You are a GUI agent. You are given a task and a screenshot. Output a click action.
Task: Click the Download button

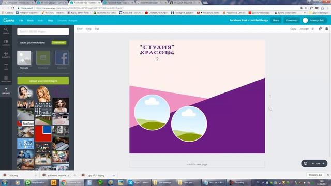292,20
